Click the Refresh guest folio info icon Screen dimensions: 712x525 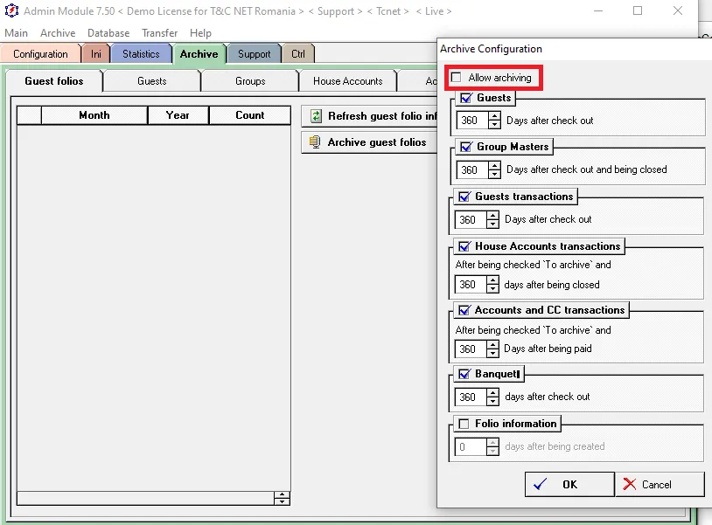coord(316,116)
